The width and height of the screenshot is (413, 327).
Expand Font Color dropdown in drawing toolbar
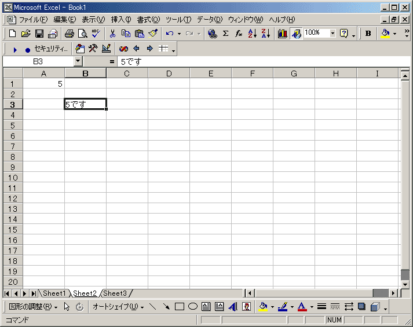pos(312,307)
